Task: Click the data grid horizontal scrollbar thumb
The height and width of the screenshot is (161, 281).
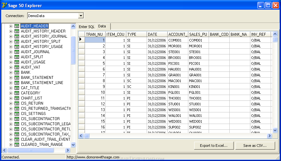Action: 87,136
